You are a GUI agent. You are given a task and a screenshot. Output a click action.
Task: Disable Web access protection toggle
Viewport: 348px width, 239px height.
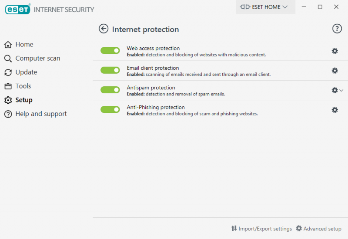(110, 50)
